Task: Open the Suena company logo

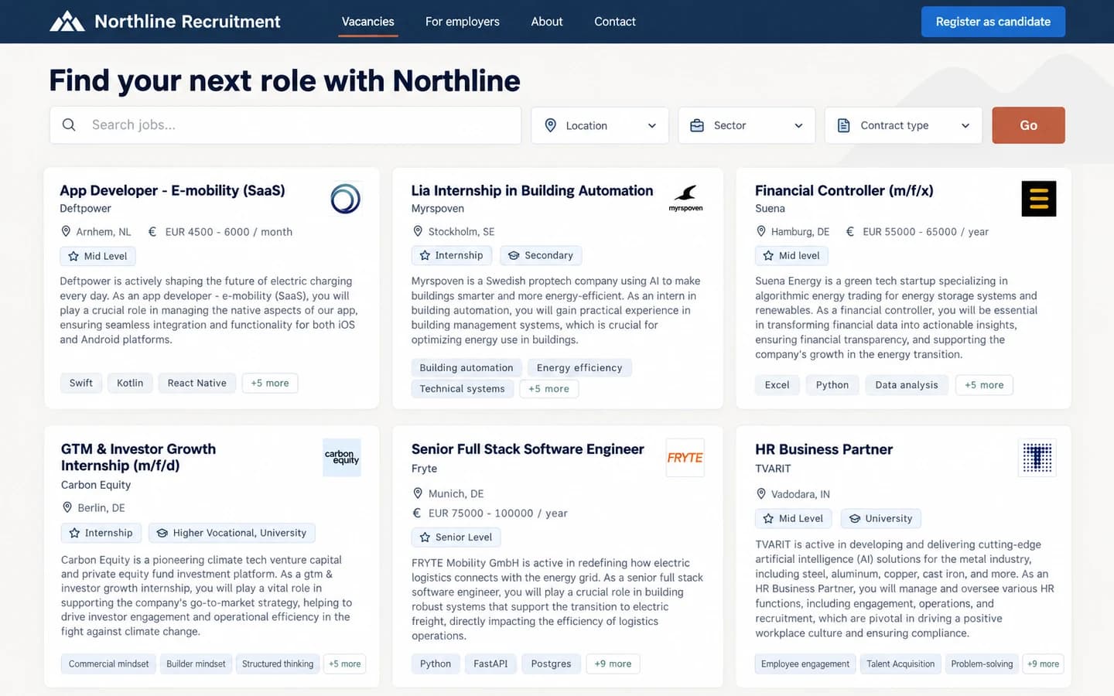Action: (1038, 199)
